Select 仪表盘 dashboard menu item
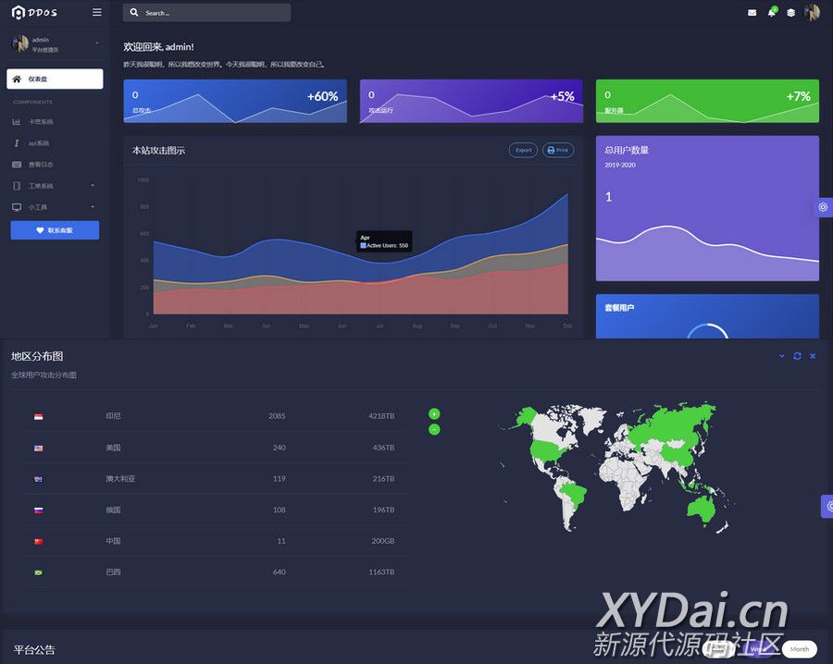Viewport: 833px width, 664px height. tap(55, 80)
